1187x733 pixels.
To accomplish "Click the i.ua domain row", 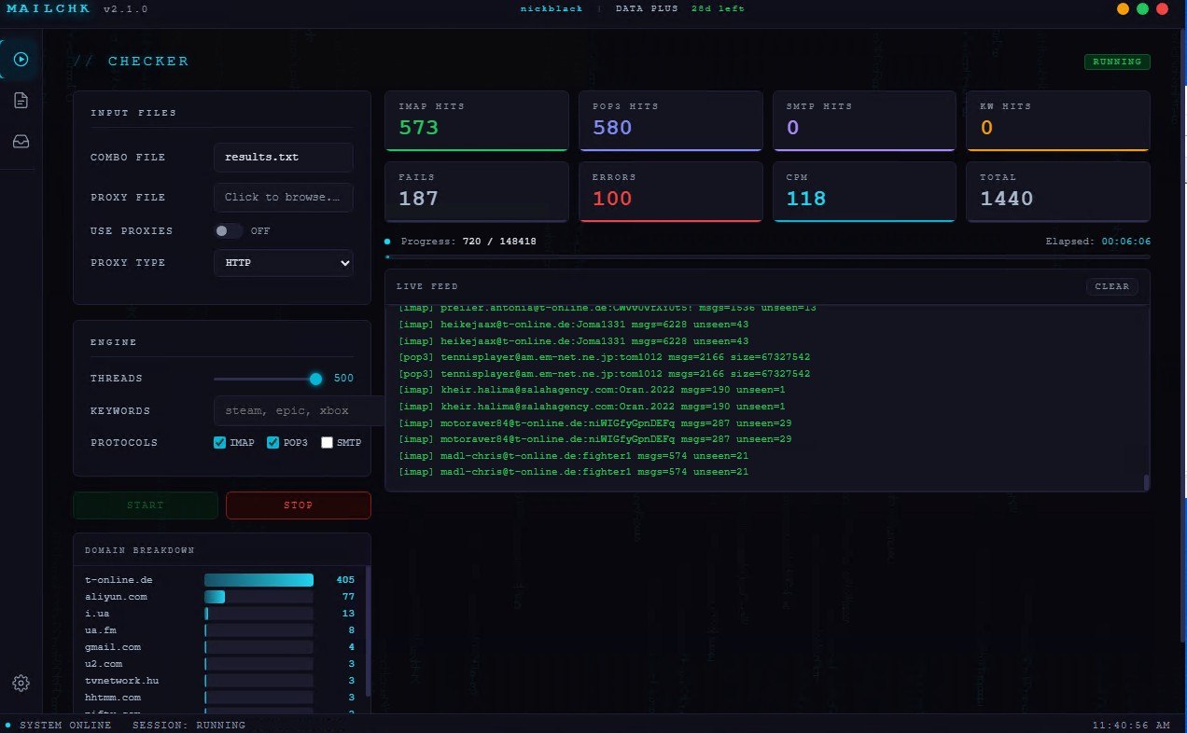I will [220, 614].
